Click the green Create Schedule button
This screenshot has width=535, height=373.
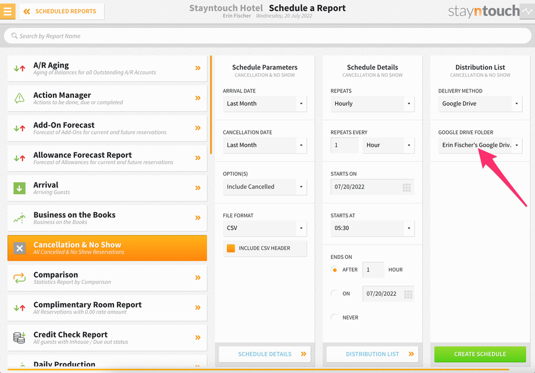(x=480, y=354)
